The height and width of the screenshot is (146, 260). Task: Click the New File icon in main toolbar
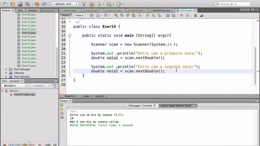click(x=5, y=4)
